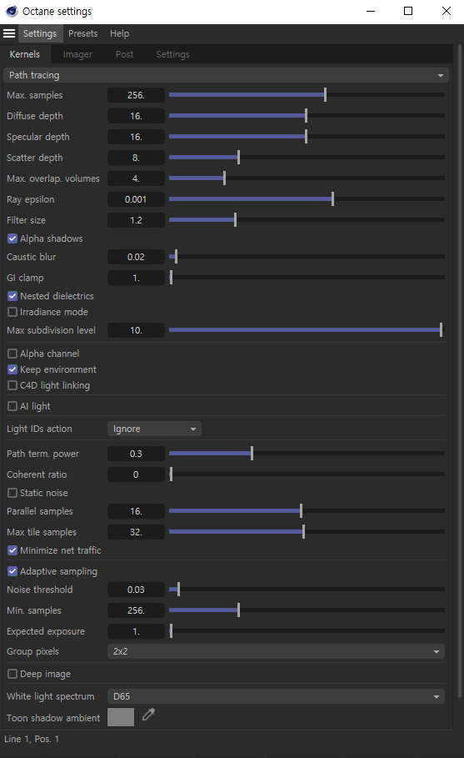Click the Caustic blur 0.02 field
Screen dimensions: 464x758
coord(136,257)
